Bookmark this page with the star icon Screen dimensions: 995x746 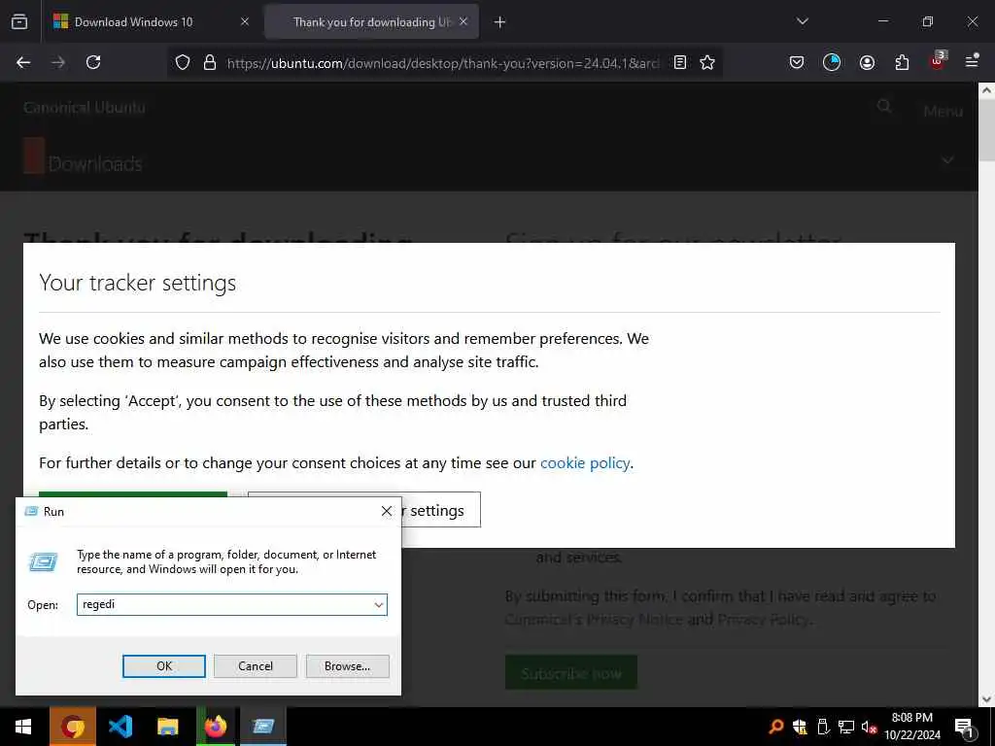tap(707, 62)
